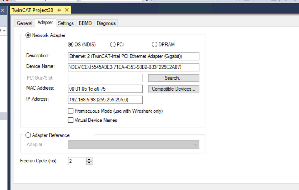299x190 pixels.
Task: Pin the TwinCAT Project38 document tab
Action: tap(59, 10)
